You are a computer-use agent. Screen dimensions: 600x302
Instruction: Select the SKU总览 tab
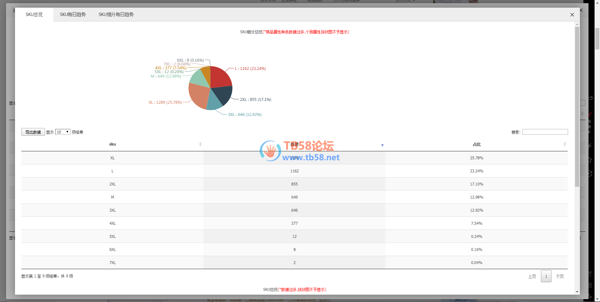click(34, 15)
